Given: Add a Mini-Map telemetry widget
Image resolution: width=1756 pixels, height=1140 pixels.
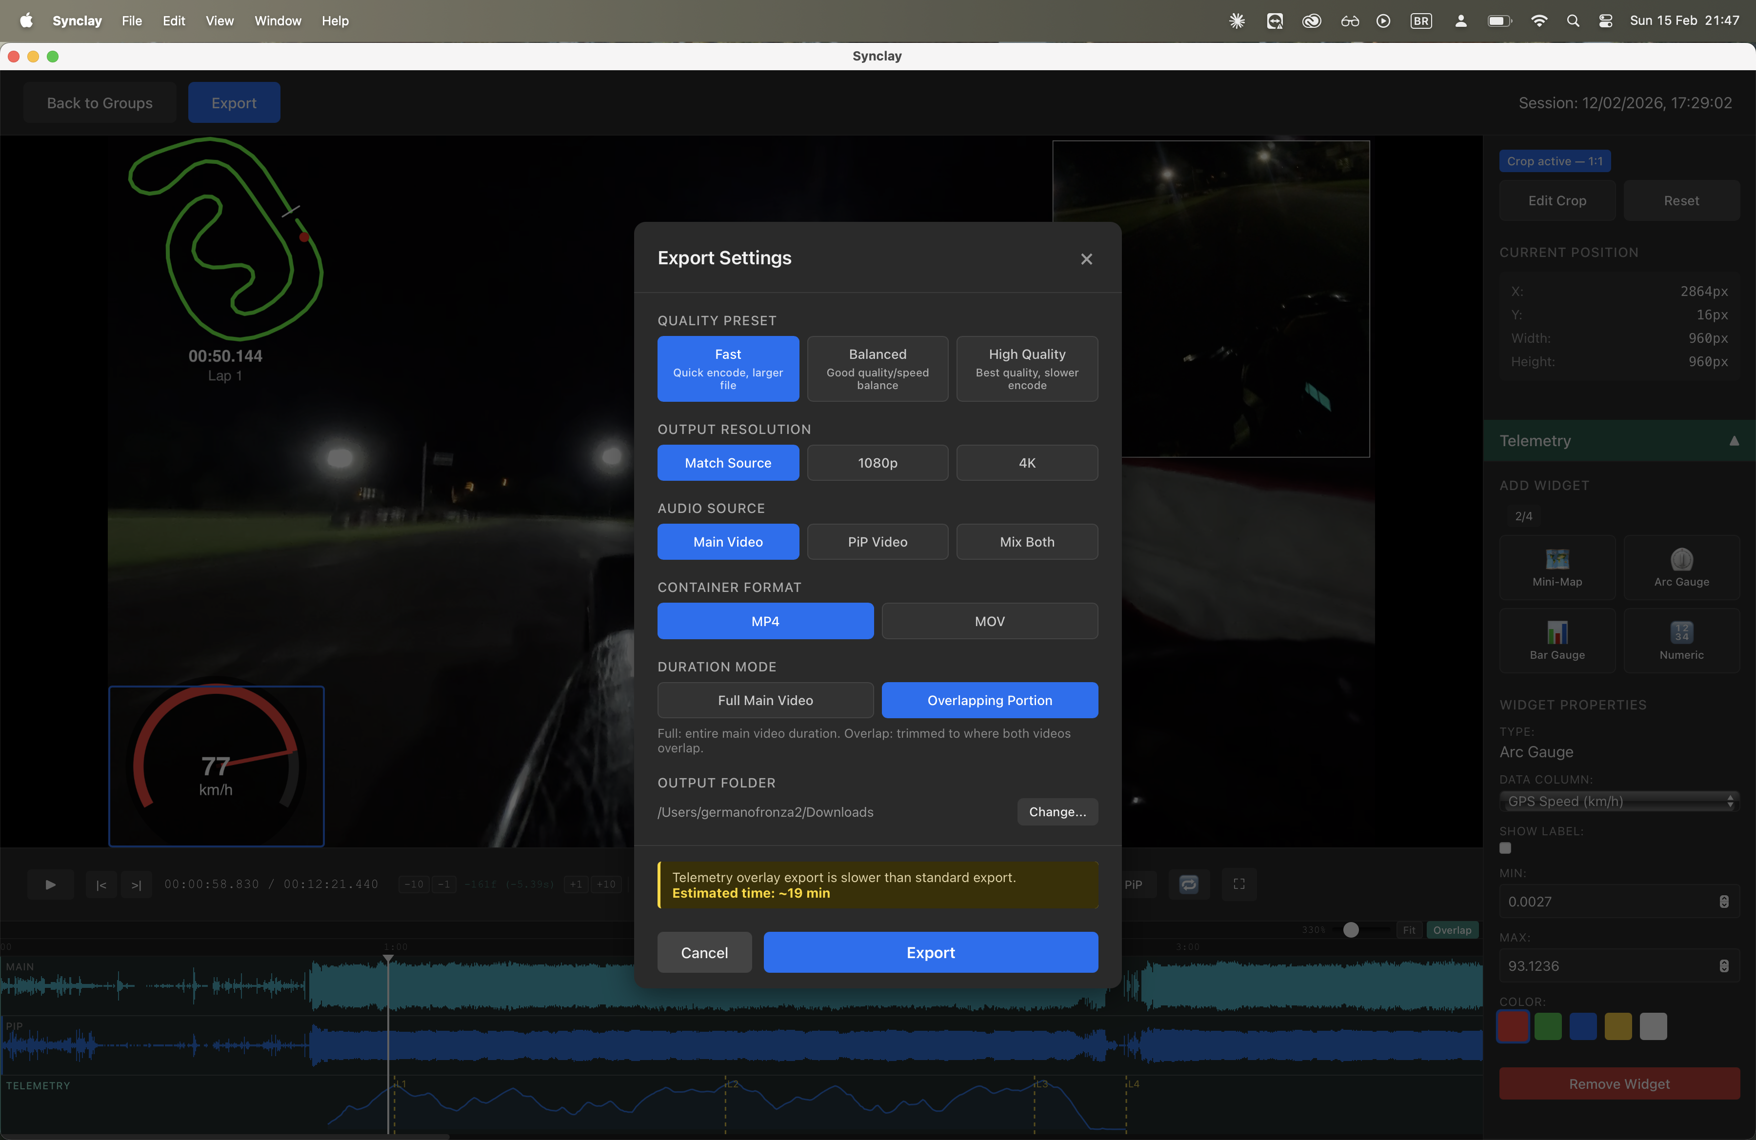Looking at the screenshot, I should [x=1557, y=567].
